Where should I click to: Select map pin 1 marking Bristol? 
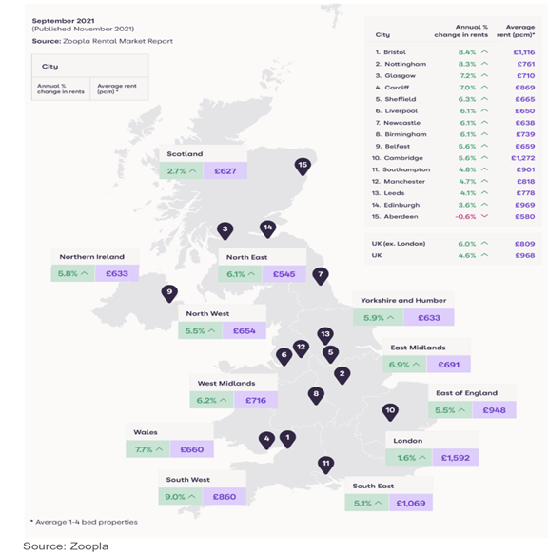[287, 439]
